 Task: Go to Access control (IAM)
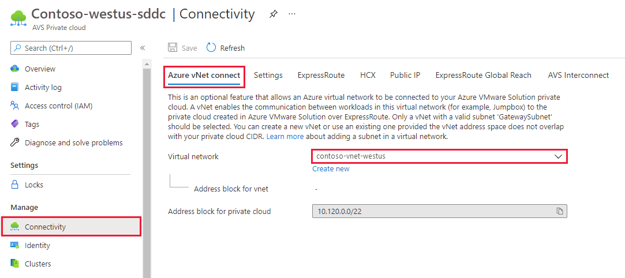(58, 106)
